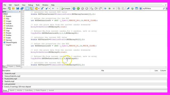Click the Step Out debugger icon

tap(100, 8)
